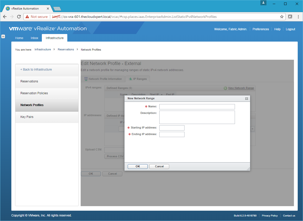Open the Inbox tab
Image resolution: width=303 pixels, height=221 pixels.
35,38
